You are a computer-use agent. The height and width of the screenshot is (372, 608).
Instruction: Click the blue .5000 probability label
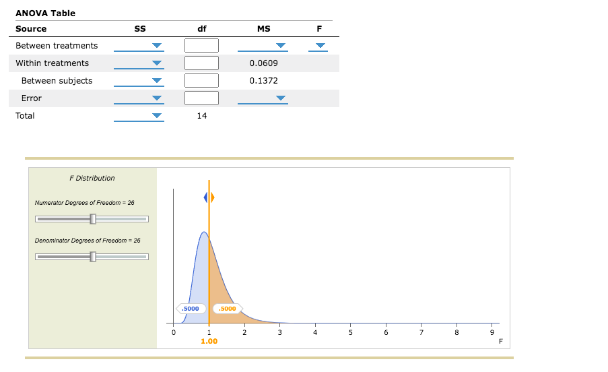(x=191, y=309)
